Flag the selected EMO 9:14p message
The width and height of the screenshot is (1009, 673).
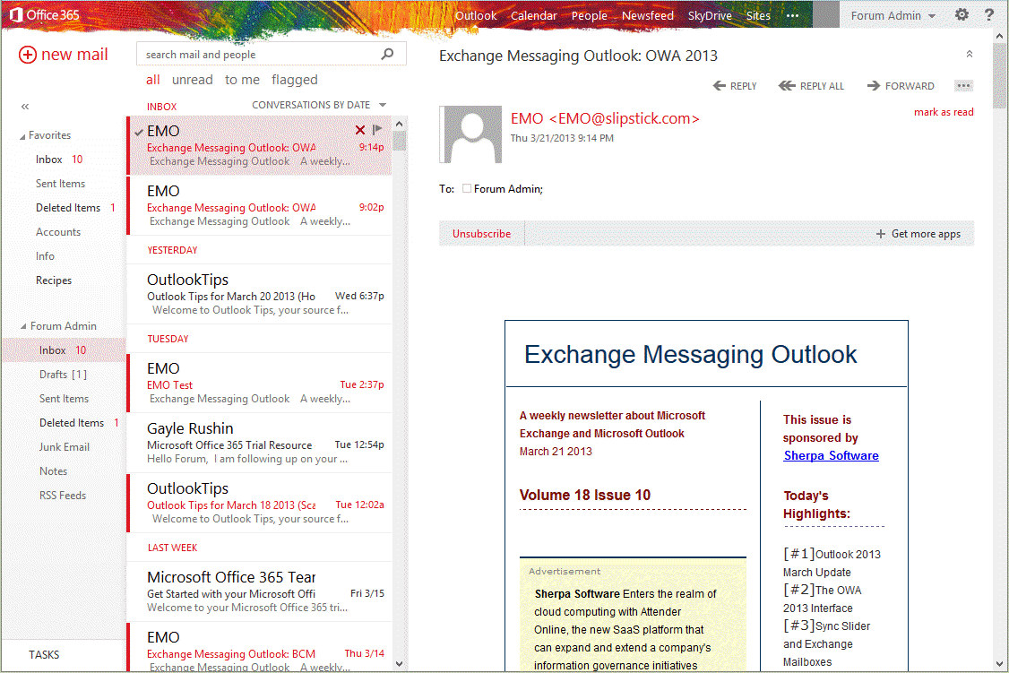point(378,130)
